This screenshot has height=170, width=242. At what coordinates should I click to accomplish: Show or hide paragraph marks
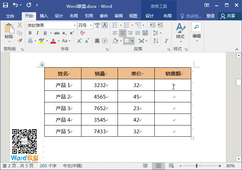[166, 41]
